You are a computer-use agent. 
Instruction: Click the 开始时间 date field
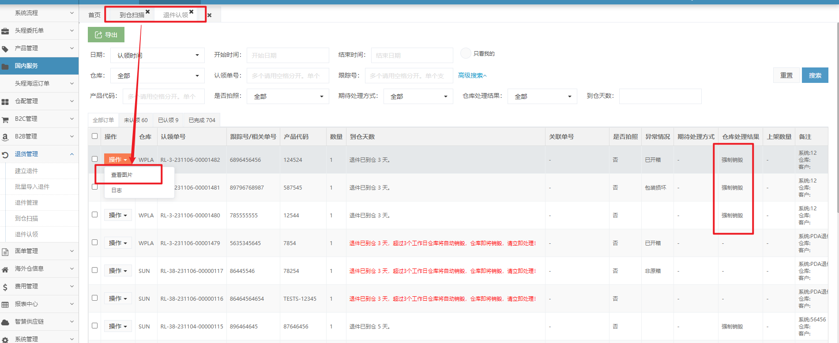288,55
